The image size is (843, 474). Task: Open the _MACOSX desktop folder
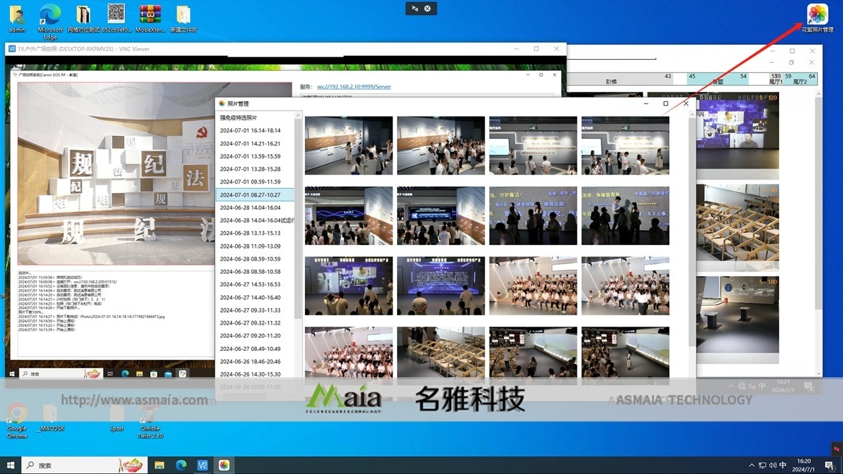point(50,417)
